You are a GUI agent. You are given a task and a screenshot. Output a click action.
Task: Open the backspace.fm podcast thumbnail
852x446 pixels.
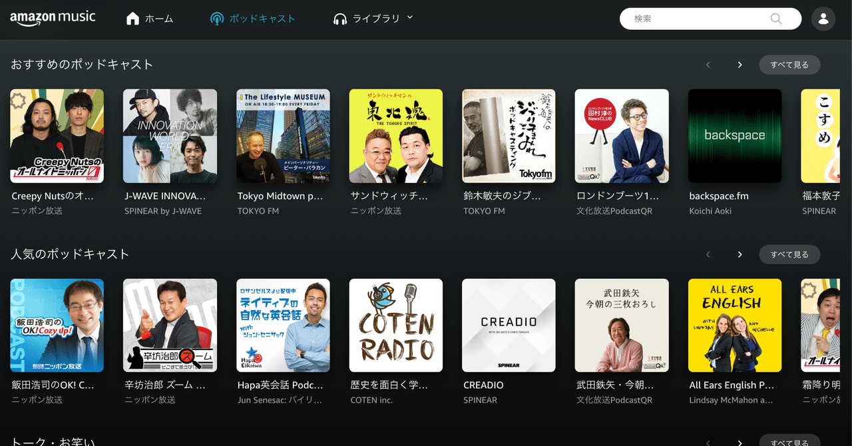(734, 136)
